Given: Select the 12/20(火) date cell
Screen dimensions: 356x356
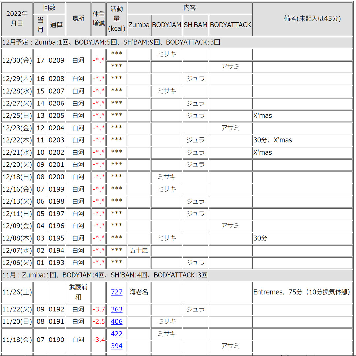Looking at the screenshot, I should click(17, 165).
